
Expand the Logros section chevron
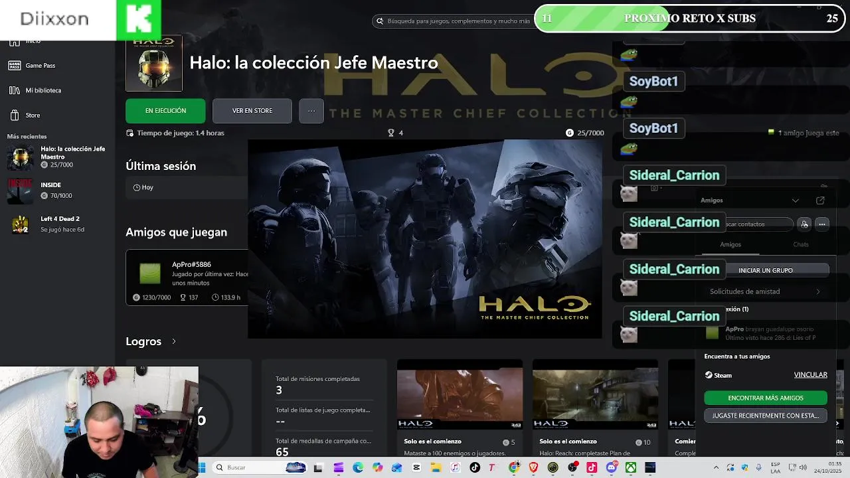[x=174, y=341]
